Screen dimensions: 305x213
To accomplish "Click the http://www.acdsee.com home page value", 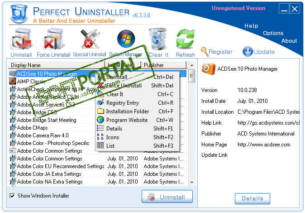I will [264, 145].
